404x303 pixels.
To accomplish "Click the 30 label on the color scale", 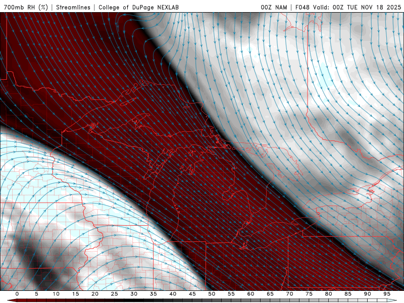I will pos(134,294).
